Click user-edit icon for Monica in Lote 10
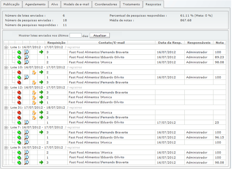 pyautogui.click(x=34, y=72)
